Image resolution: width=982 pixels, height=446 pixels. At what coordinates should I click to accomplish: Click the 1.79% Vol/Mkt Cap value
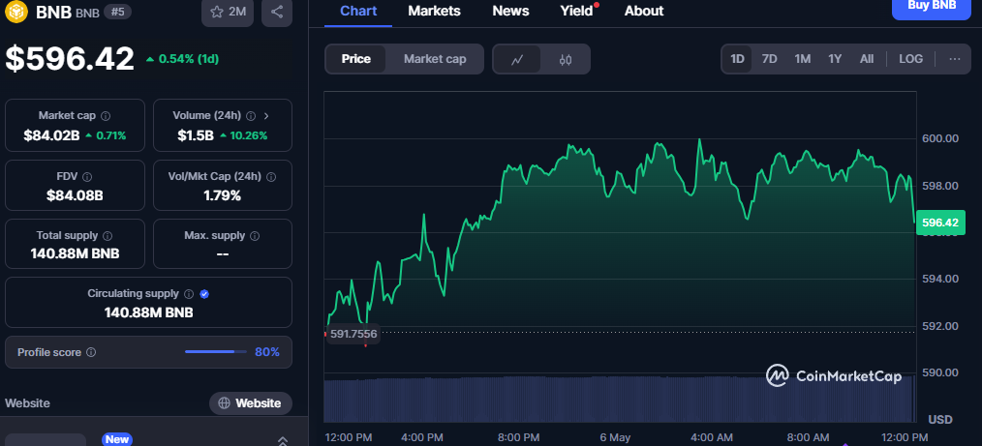click(223, 195)
